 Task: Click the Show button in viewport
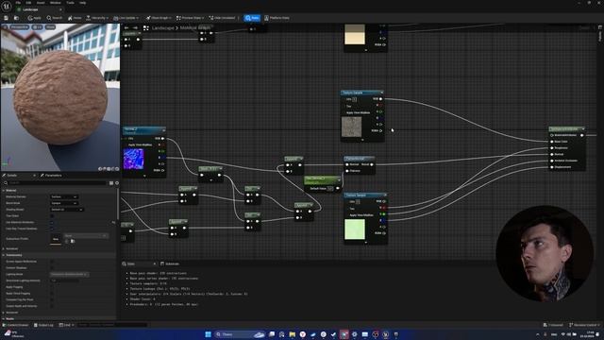(50, 27)
